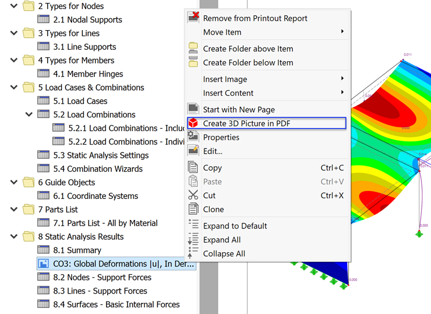Click the 6.1 Coordinate Systems table icon
Image resolution: width=431 pixels, height=314 pixels.
(x=44, y=196)
